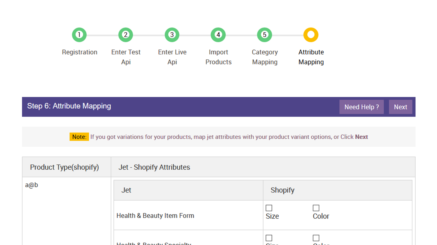Select the product type a@b
437x245 pixels.
click(x=31, y=185)
